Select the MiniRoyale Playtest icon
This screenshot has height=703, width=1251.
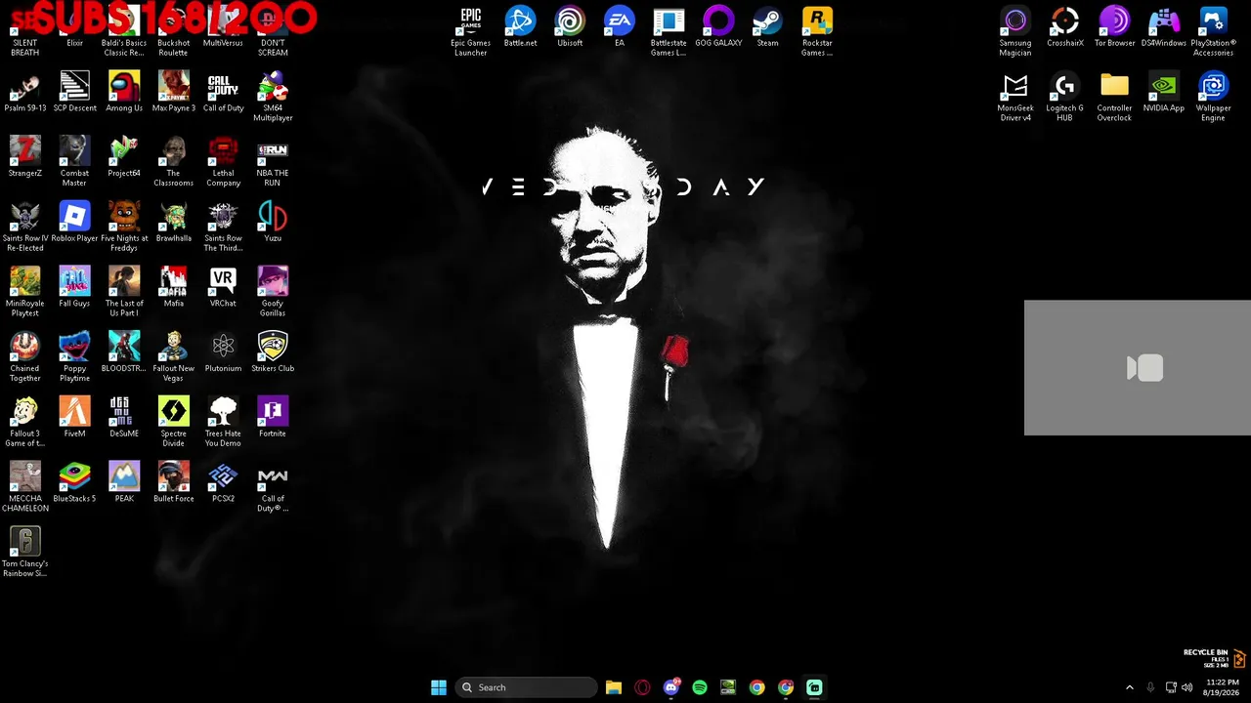click(25, 291)
